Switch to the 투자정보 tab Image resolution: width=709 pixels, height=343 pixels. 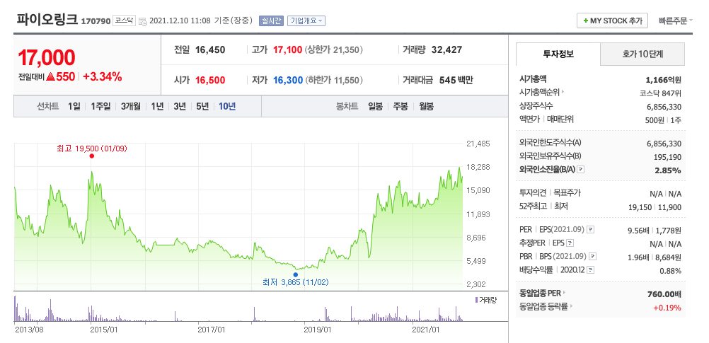pyautogui.click(x=558, y=54)
